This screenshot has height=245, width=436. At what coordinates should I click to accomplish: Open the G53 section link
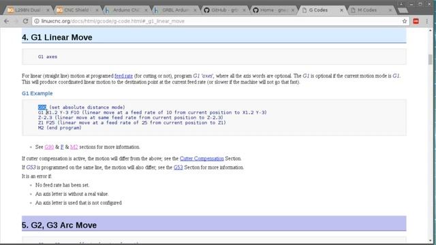coord(178,167)
